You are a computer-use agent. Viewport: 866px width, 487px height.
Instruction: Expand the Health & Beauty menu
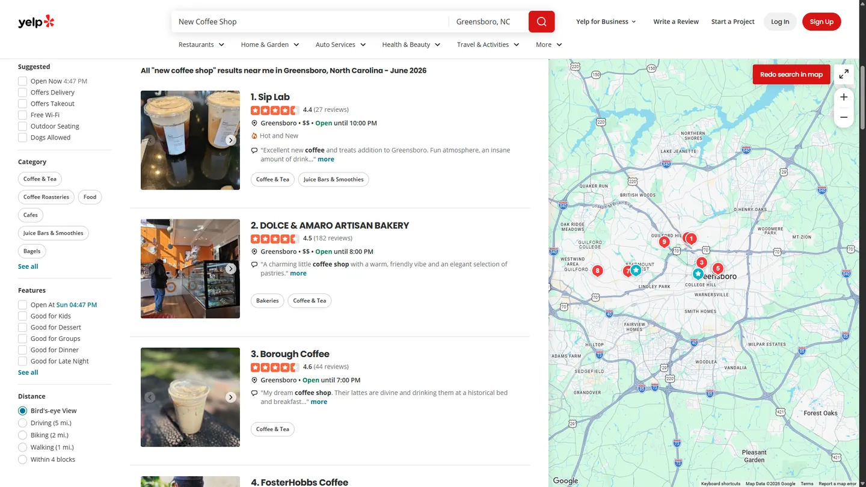(x=411, y=44)
